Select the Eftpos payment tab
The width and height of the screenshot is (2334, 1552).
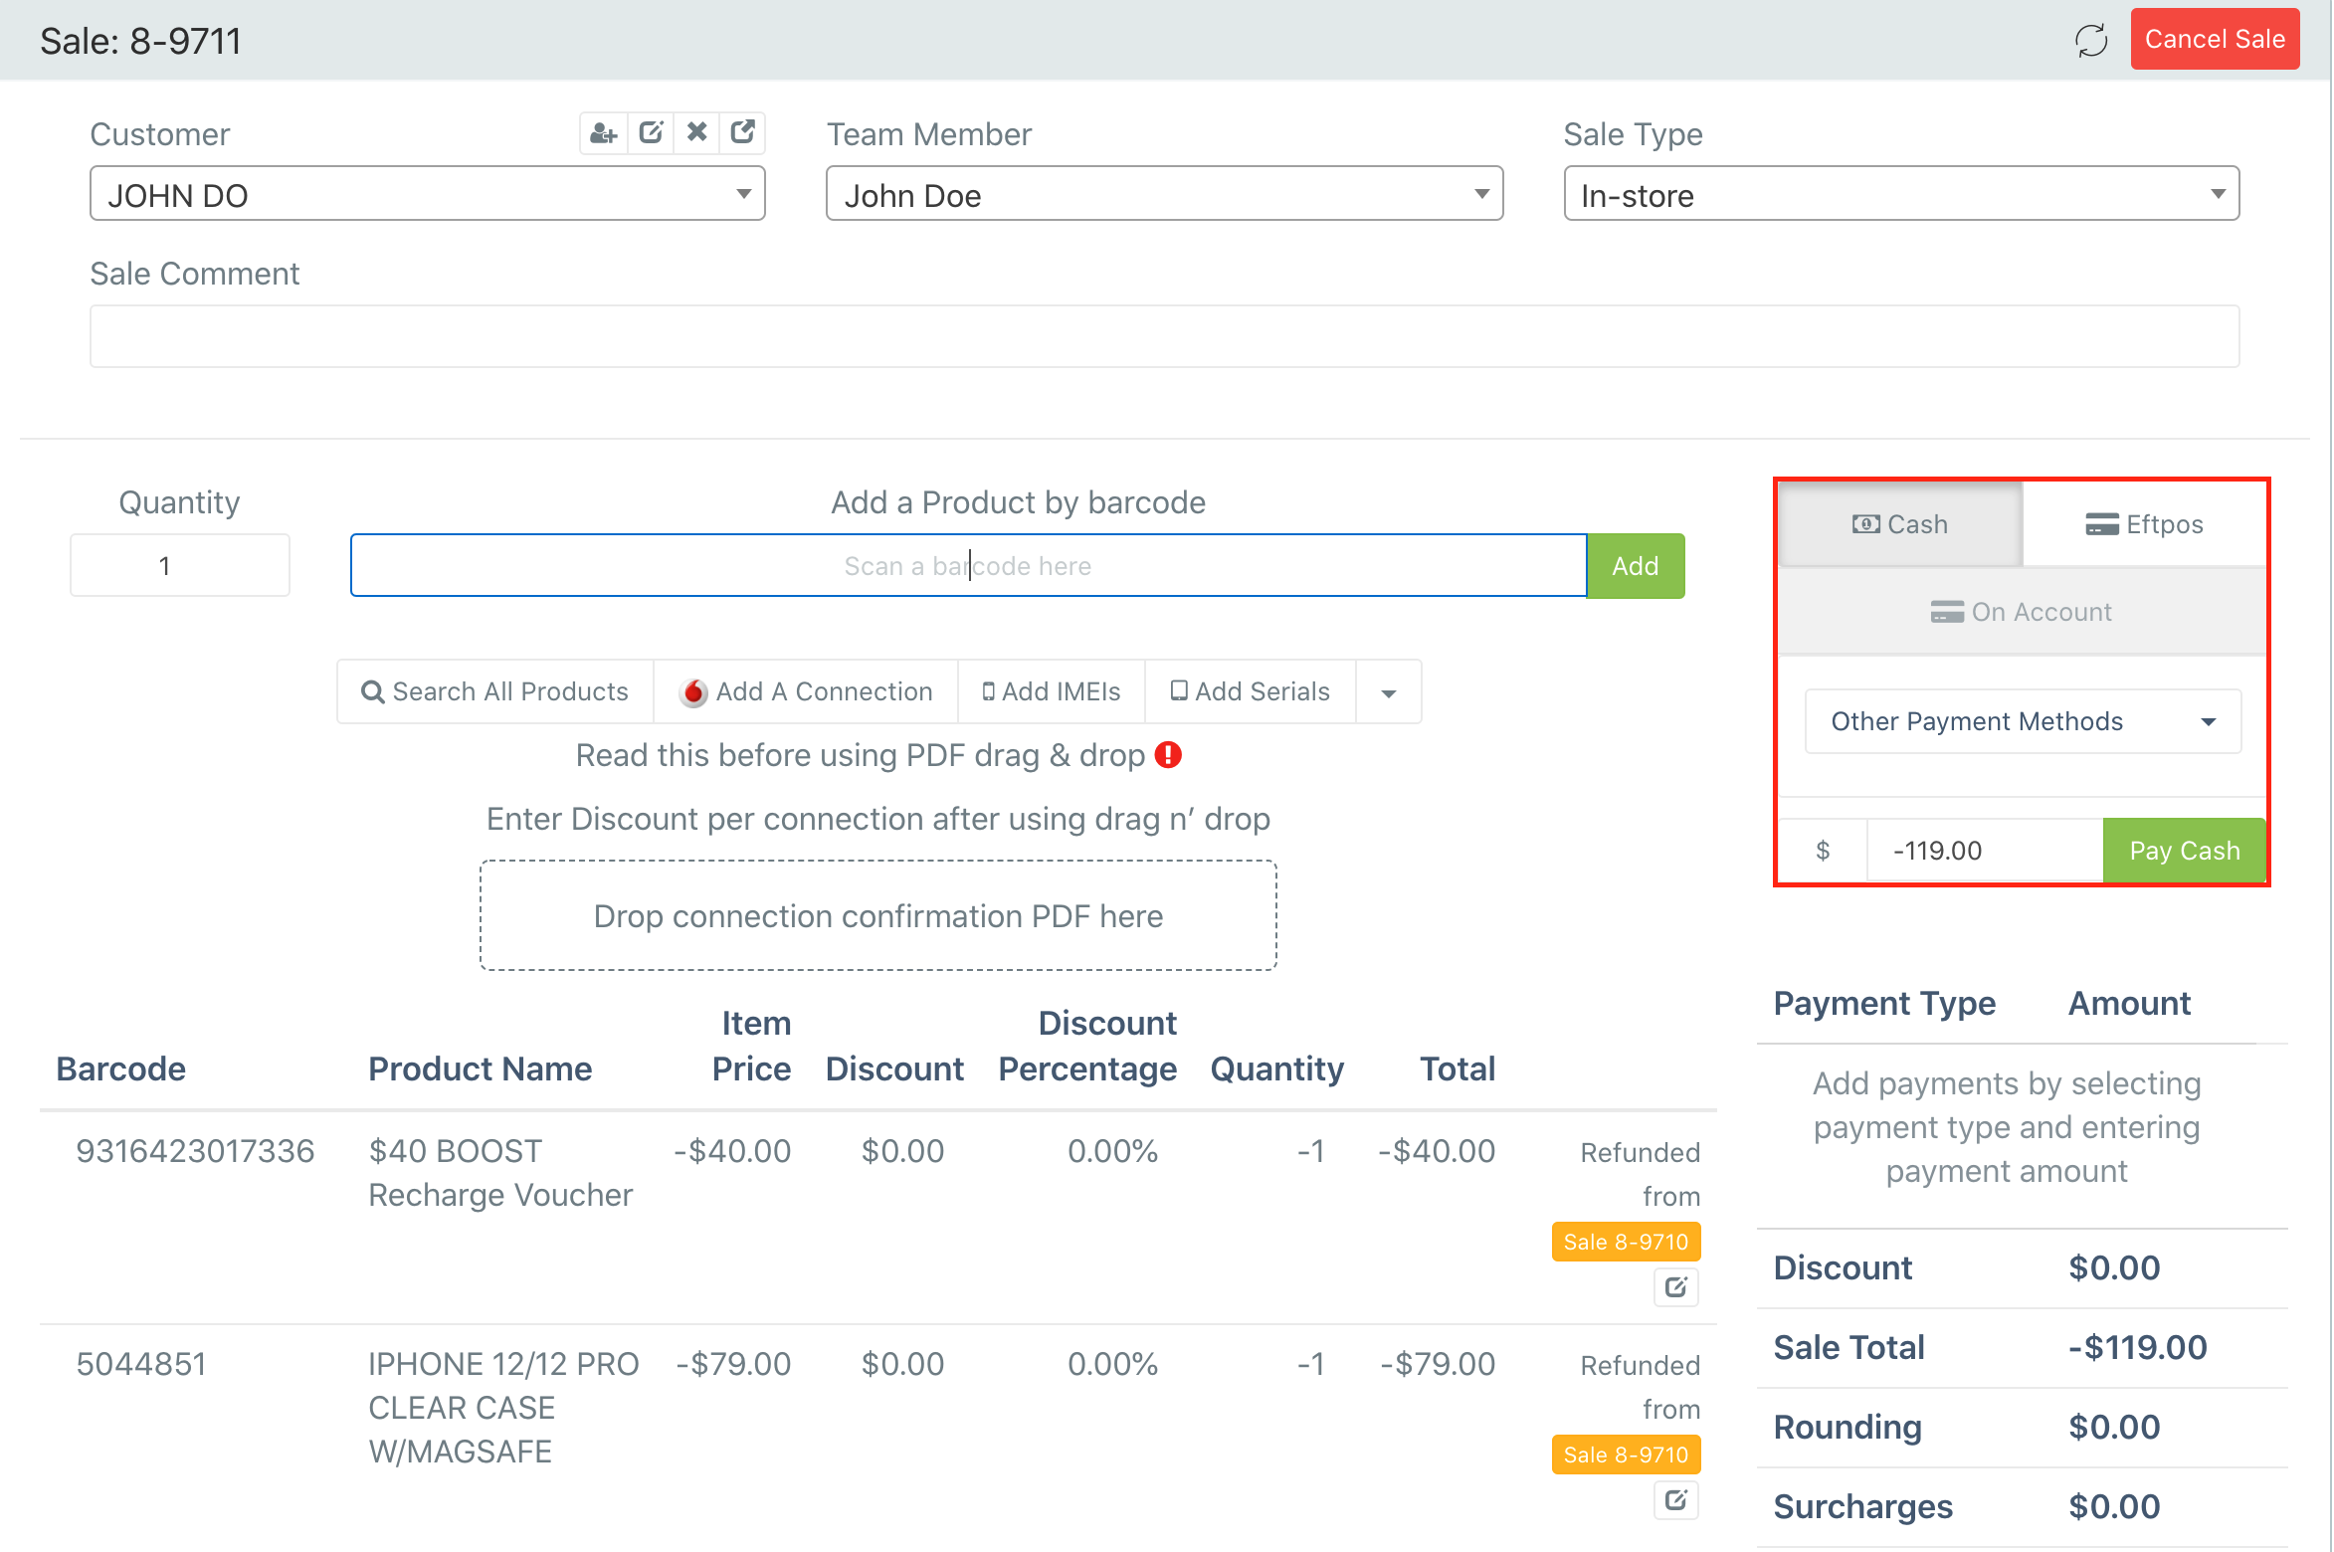click(2144, 524)
